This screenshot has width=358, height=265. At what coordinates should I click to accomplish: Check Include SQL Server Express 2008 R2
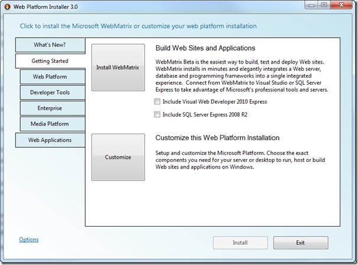(157, 114)
